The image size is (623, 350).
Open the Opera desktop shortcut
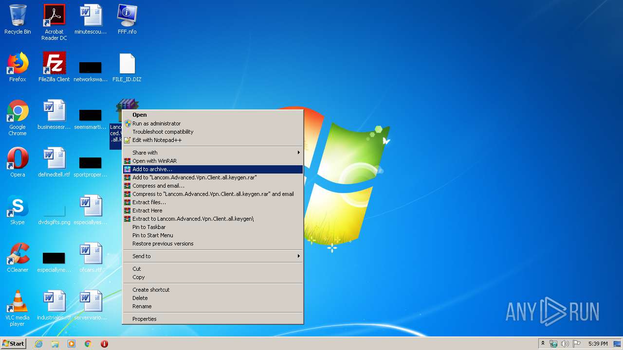(18, 162)
